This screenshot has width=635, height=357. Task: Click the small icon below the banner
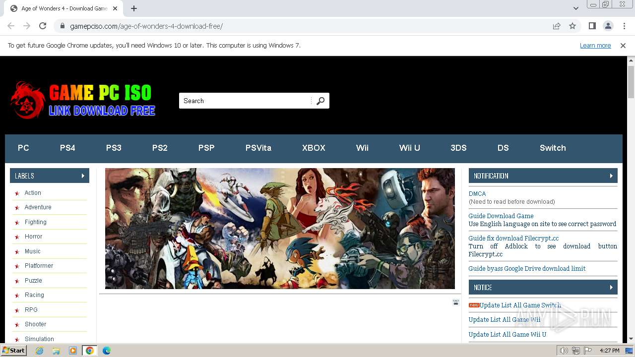click(456, 302)
